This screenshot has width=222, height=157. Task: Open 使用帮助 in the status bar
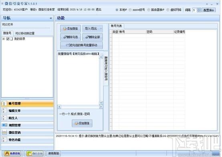pyautogui.click(x=54, y=153)
